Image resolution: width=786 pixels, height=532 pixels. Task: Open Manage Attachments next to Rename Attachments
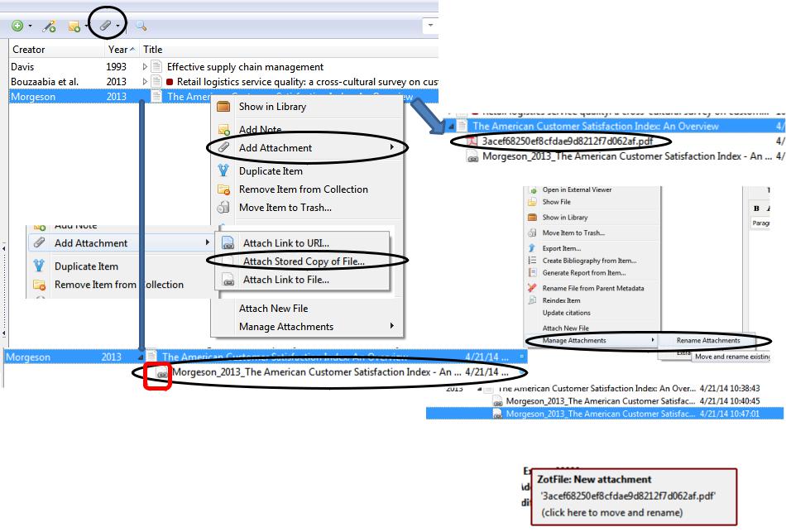coord(592,340)
